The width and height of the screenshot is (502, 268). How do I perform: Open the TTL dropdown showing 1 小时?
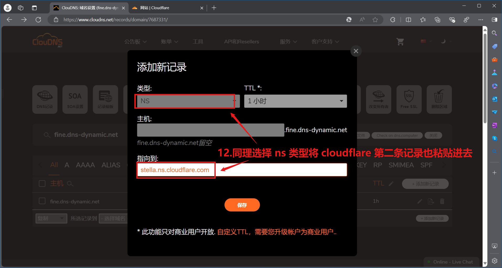point(295,101)
